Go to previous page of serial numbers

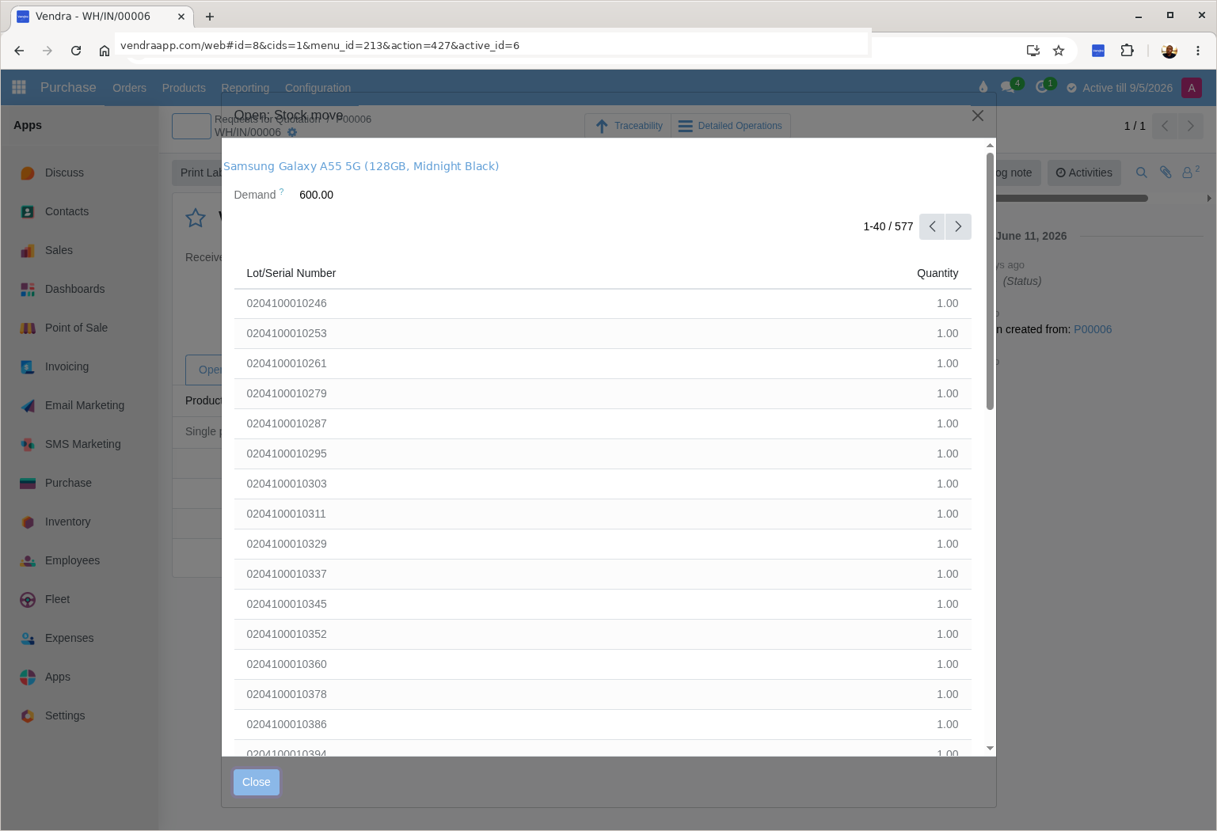point(932,226)
